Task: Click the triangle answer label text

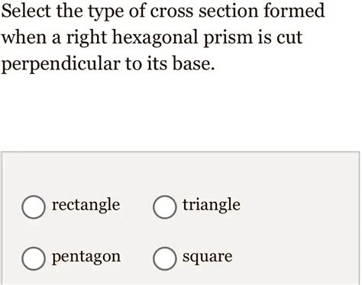Action: 212,205
